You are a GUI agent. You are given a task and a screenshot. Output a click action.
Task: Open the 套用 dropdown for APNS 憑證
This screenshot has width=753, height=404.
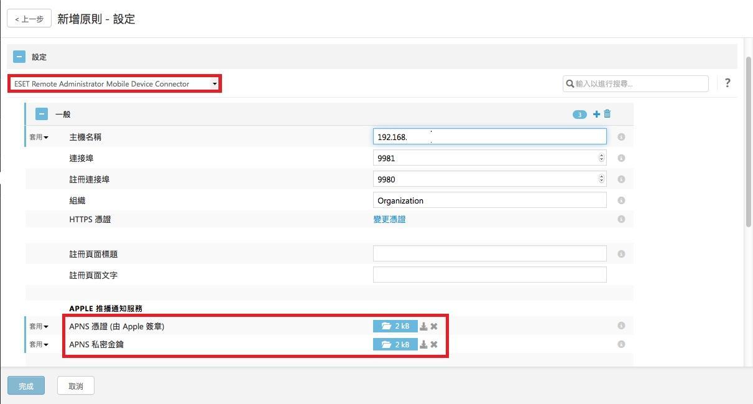tap(39, 326)
